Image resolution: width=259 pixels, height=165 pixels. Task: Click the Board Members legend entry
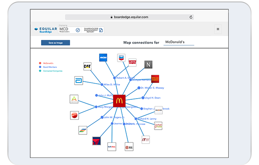pos(48,67)
